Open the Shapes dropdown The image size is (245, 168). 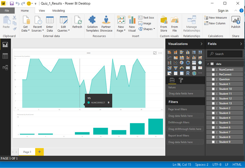coord(146,29)
